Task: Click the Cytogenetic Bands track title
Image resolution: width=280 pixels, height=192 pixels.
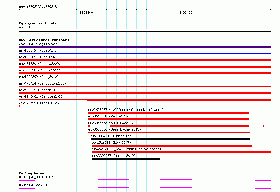Action: [x=37, y=23]
